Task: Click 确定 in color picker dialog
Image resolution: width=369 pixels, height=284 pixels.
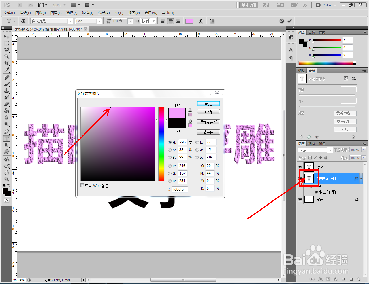Action: (208, 104)
